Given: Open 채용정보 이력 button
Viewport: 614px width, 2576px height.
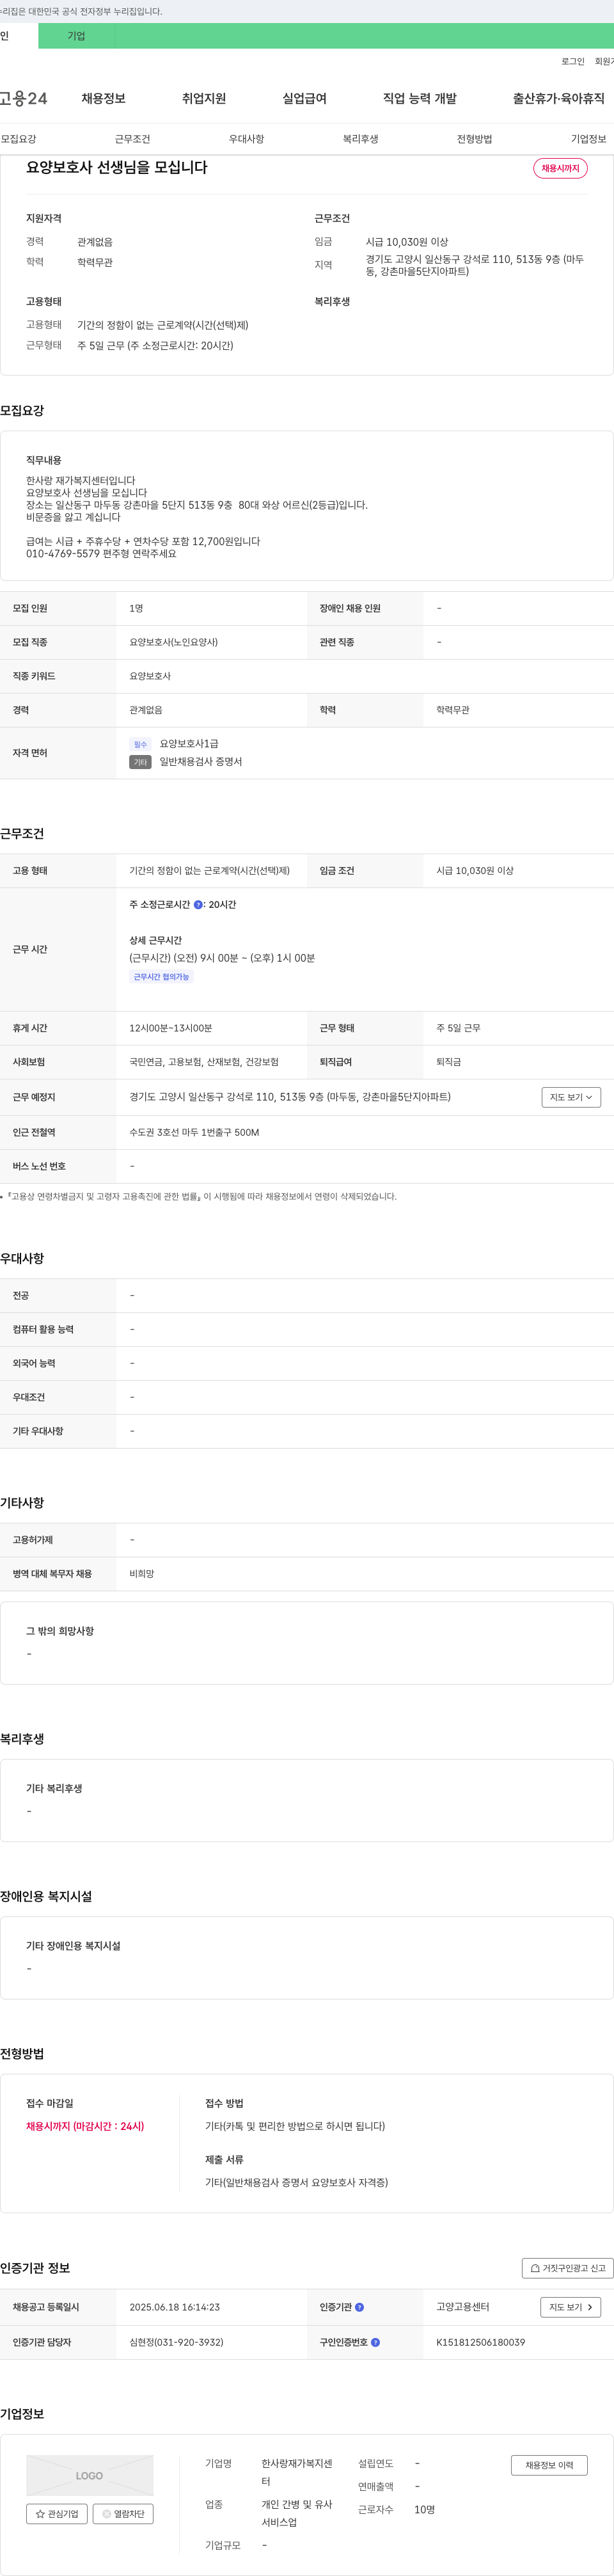Looking at the screenshot, I should pos(549,2465).
